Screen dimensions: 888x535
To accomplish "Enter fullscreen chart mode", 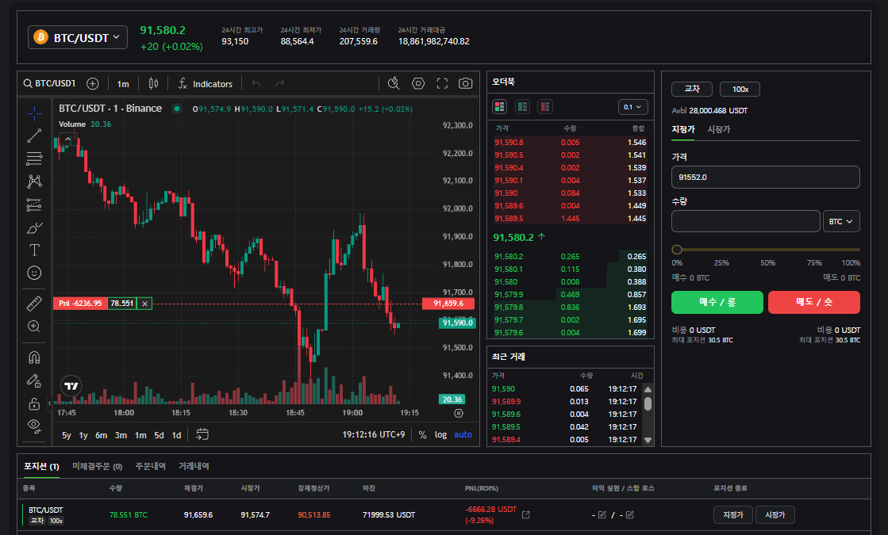I will (442, 83).
